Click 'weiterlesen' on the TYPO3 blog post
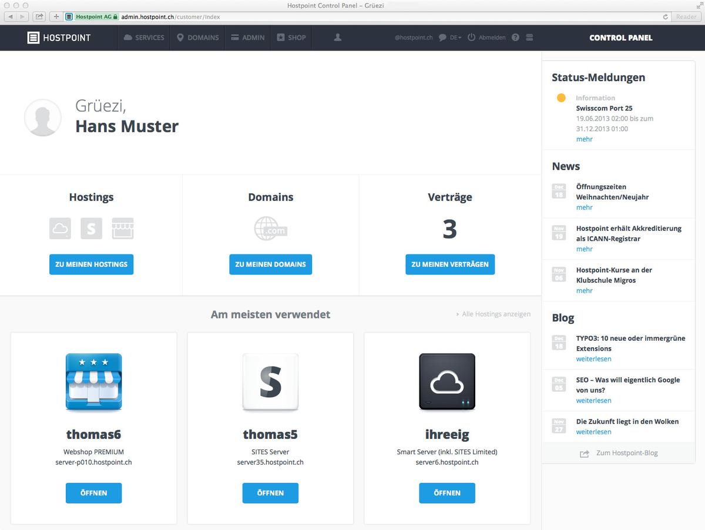Image resolution: width=705 pixels, height=530 pixels. 593,358
